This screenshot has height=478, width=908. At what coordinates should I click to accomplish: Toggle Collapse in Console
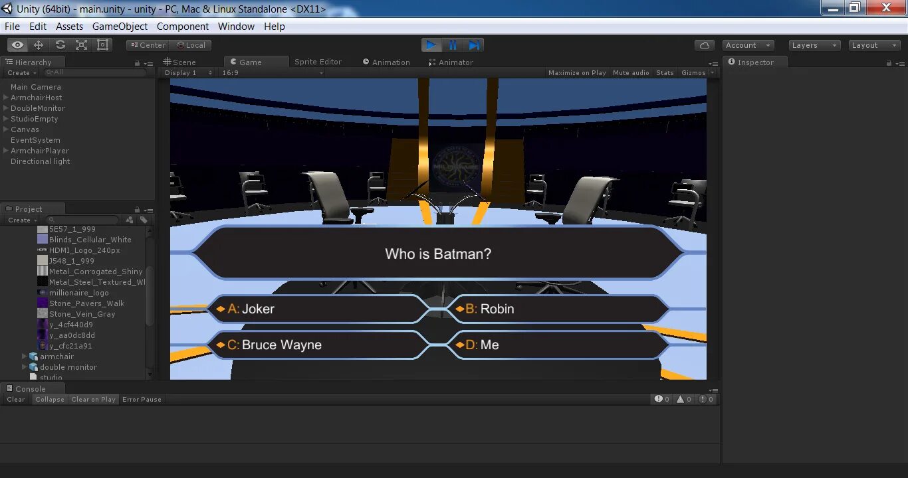tap(50, 400)
